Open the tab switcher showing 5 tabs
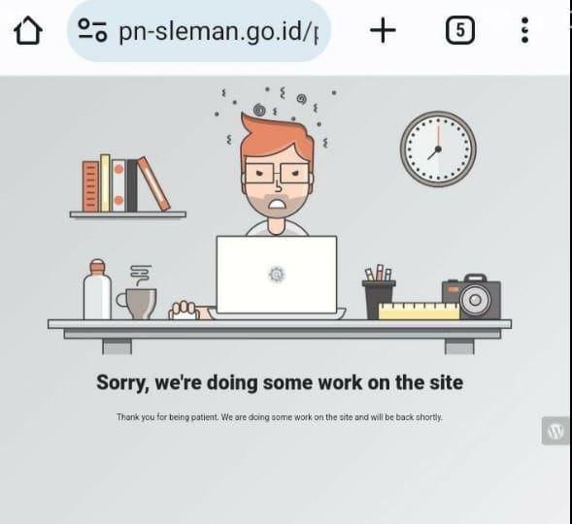 tap(460, 30)
